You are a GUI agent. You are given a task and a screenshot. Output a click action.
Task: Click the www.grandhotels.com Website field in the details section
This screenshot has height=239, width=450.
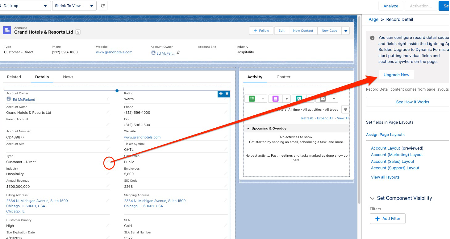point(142,137)
